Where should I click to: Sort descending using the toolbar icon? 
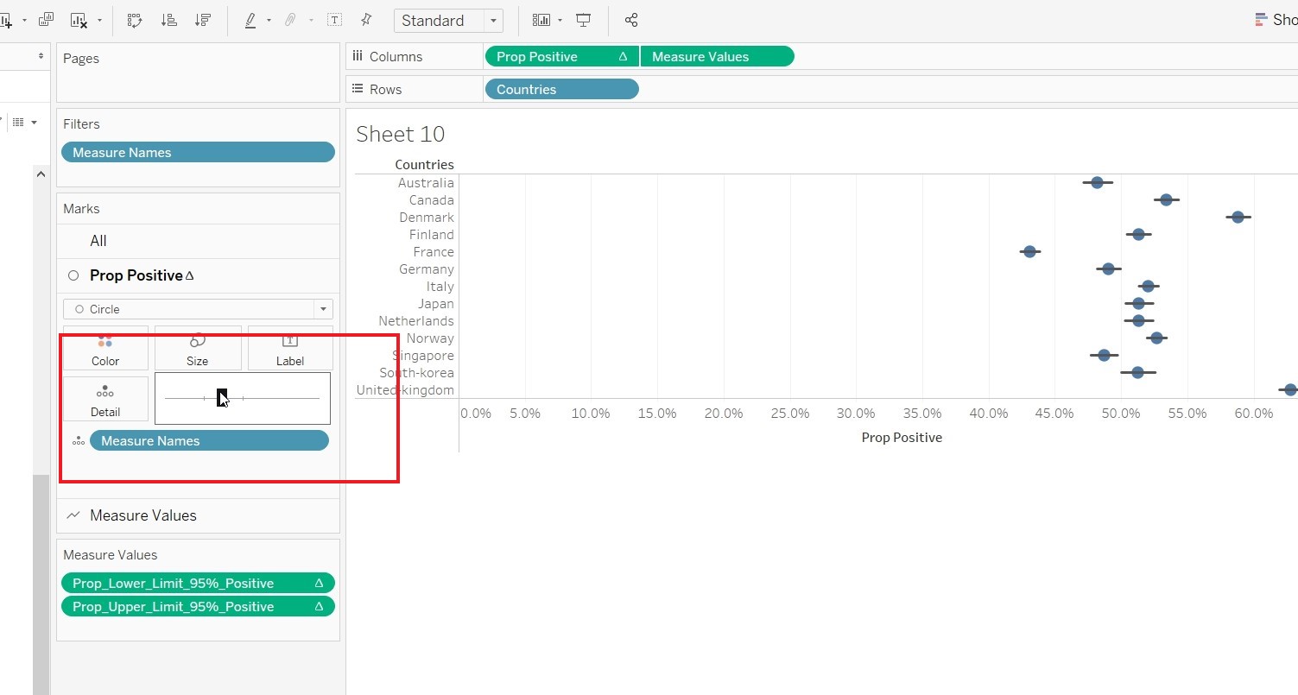(x=202, y=20)
